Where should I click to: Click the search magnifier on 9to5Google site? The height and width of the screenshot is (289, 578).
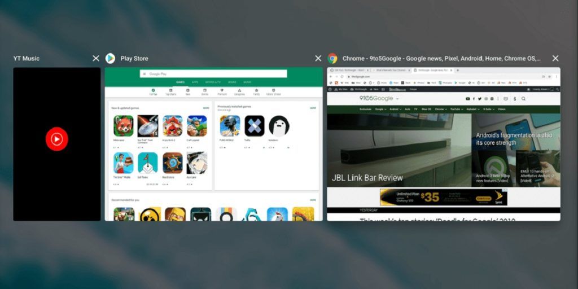click(523, 99)
